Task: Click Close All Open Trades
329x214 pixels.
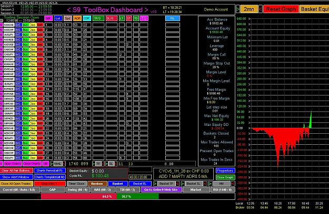Action: pyautogui.click(x=16, y=184)
